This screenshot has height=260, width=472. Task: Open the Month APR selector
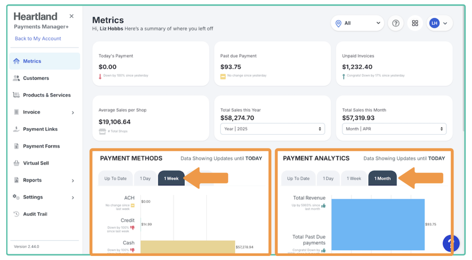click(394, 129)
